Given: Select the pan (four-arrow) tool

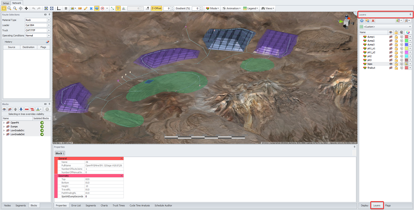Looking at the screenshot, I should pyautogui.click(x=26, y=8).
